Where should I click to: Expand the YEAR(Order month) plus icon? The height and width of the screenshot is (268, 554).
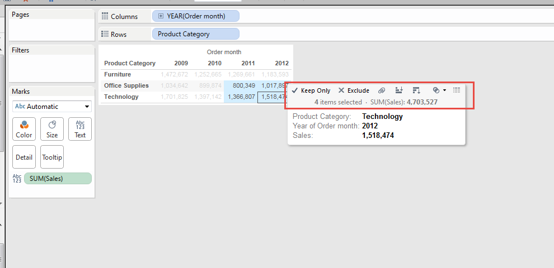coord(161,16)
